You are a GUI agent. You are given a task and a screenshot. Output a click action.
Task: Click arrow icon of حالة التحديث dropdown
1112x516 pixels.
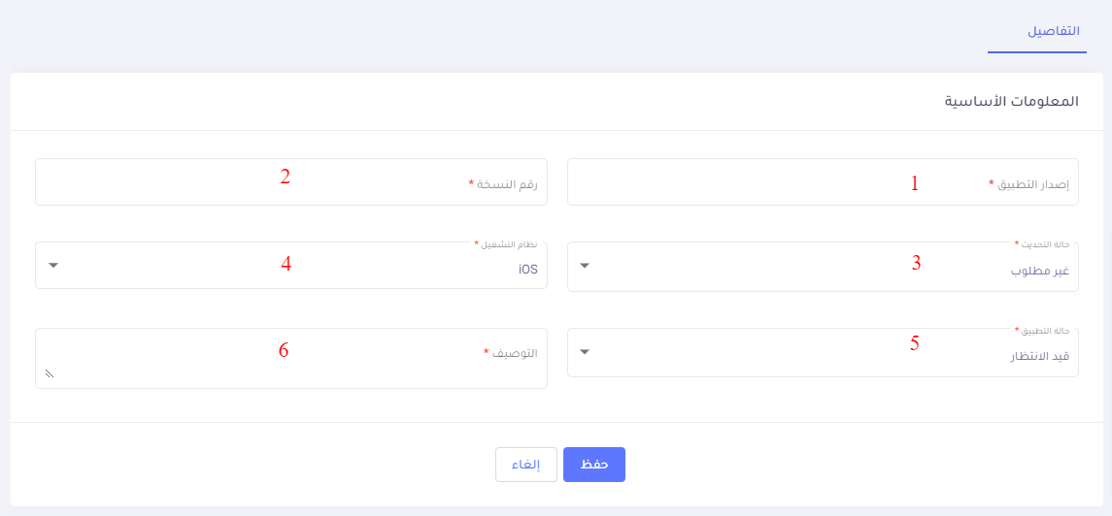585,266
